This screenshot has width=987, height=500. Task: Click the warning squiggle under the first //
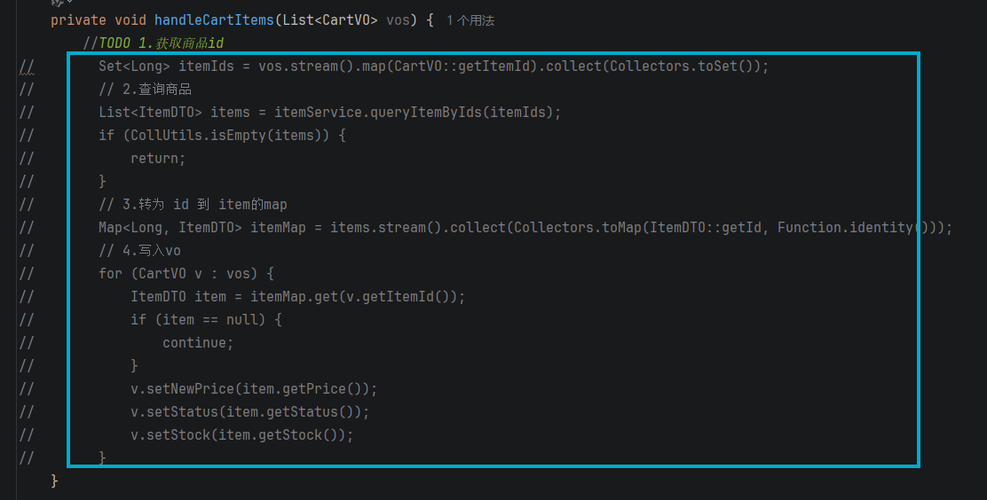[27, 74]
